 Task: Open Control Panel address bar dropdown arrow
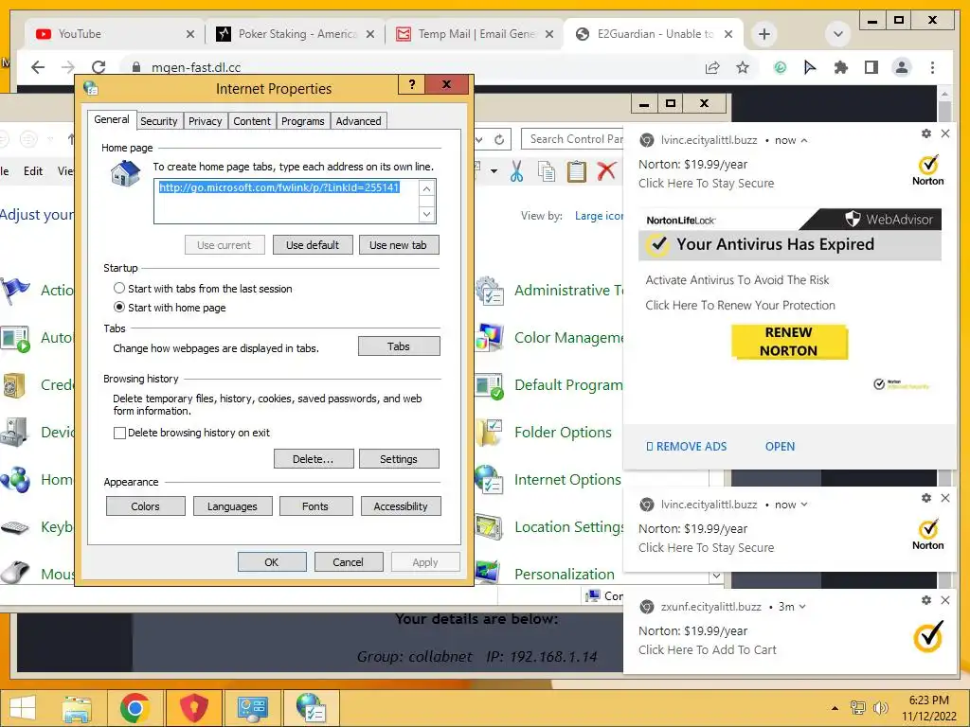pyautogui.click(x=479, y=140)
